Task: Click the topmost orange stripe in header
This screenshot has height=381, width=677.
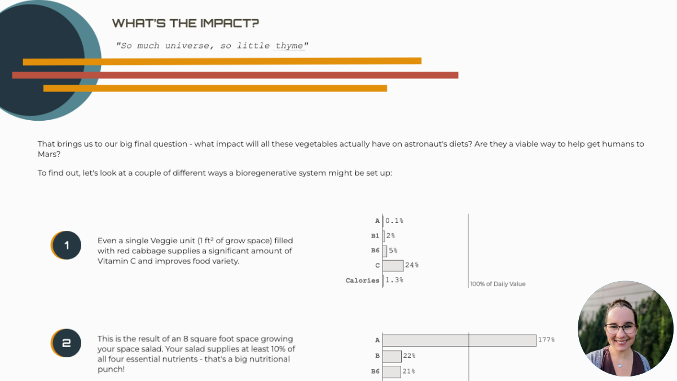Action: tap(222, 61)
